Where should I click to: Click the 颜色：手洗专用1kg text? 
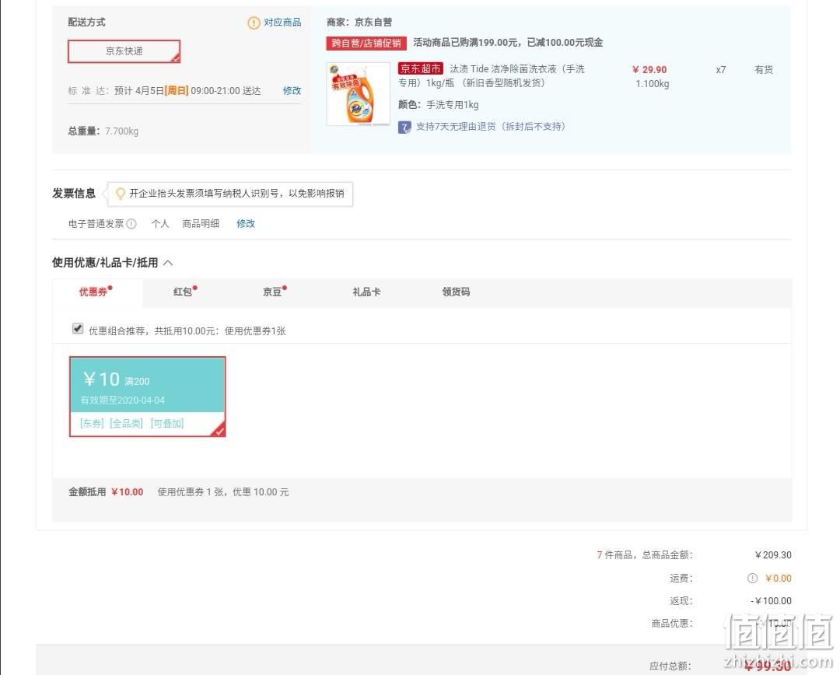[x=438, y=105]
